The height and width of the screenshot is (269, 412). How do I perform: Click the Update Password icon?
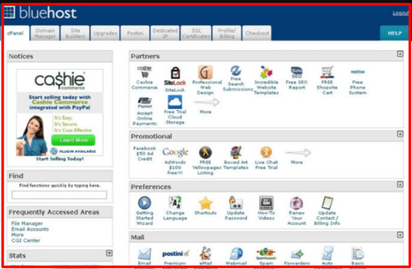[236, 203]
